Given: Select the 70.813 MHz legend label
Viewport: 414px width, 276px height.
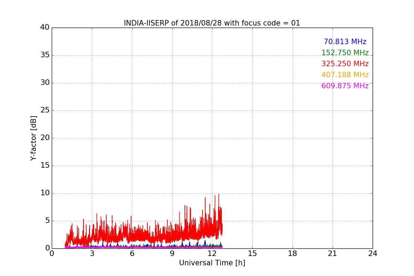Looking at the screenshot, I should tap(345, 42).
